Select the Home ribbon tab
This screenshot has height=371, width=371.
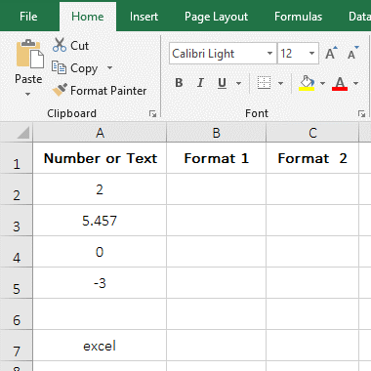(x=88, y=17)
